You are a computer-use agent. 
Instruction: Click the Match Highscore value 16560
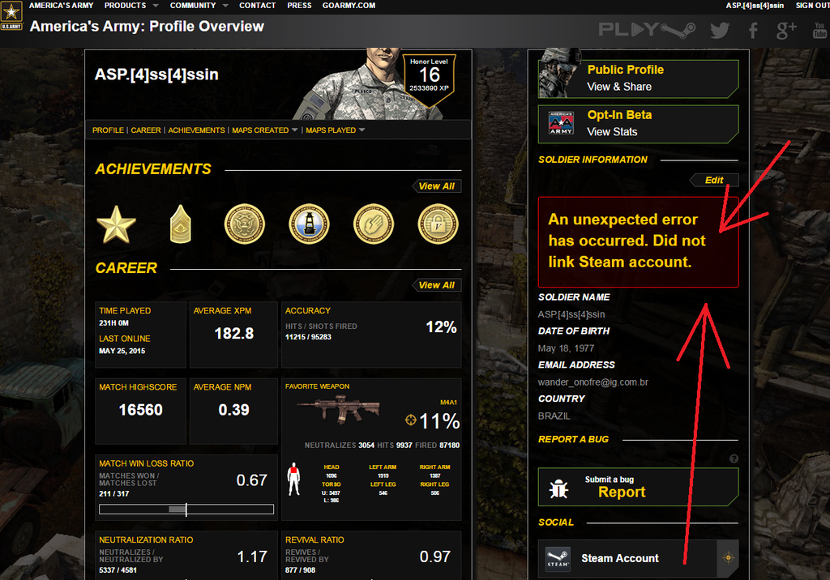[141, 410]
